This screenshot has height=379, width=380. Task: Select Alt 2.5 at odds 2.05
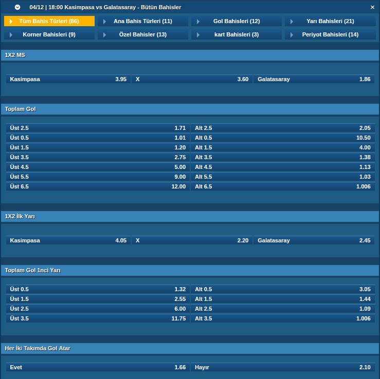(283, 128)
